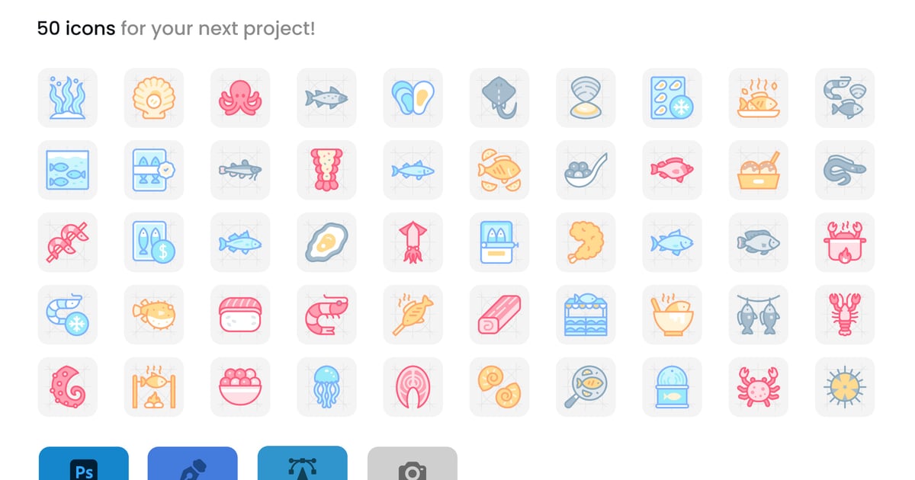Click the seaweed icon
The image size is (915, 480).
point(68,98)
